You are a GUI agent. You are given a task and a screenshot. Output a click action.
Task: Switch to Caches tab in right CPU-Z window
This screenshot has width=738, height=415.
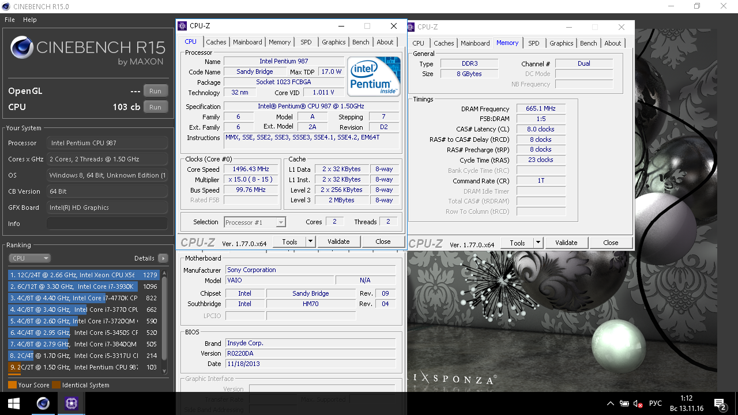pos(444,43)
